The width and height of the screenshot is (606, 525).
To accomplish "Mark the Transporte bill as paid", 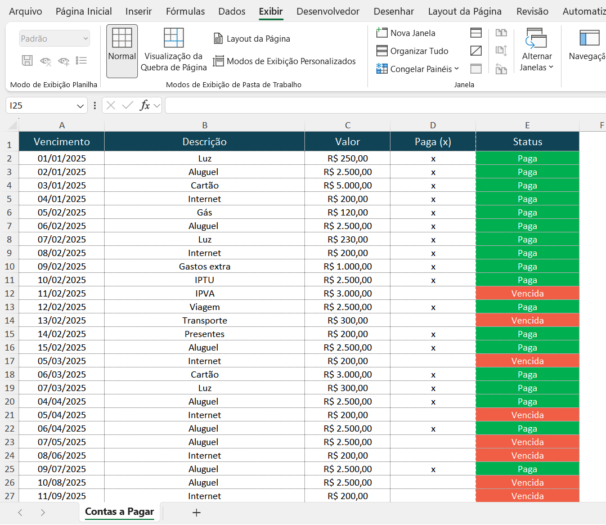I will point(433,320).
